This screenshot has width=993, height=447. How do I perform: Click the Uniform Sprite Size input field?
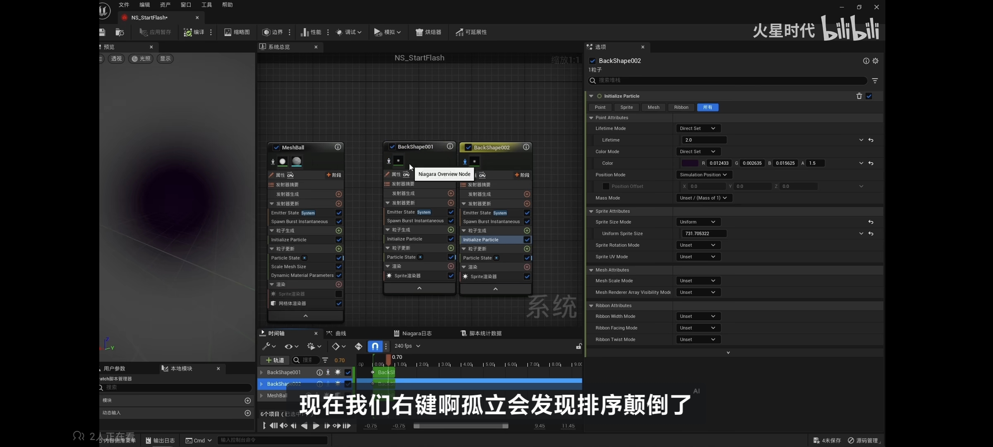point(703,233)
